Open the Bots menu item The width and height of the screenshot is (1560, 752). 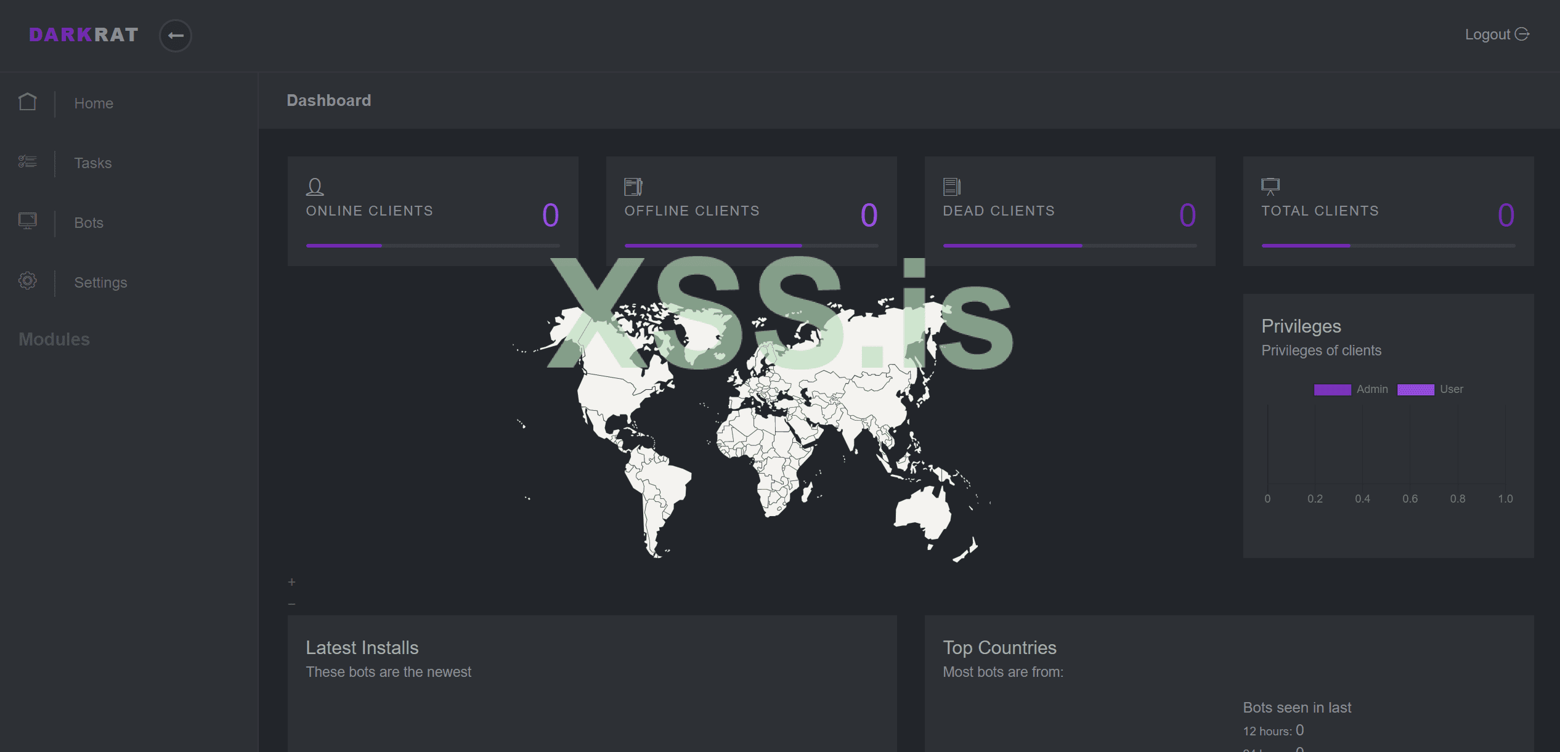click(x=89, y=223)
